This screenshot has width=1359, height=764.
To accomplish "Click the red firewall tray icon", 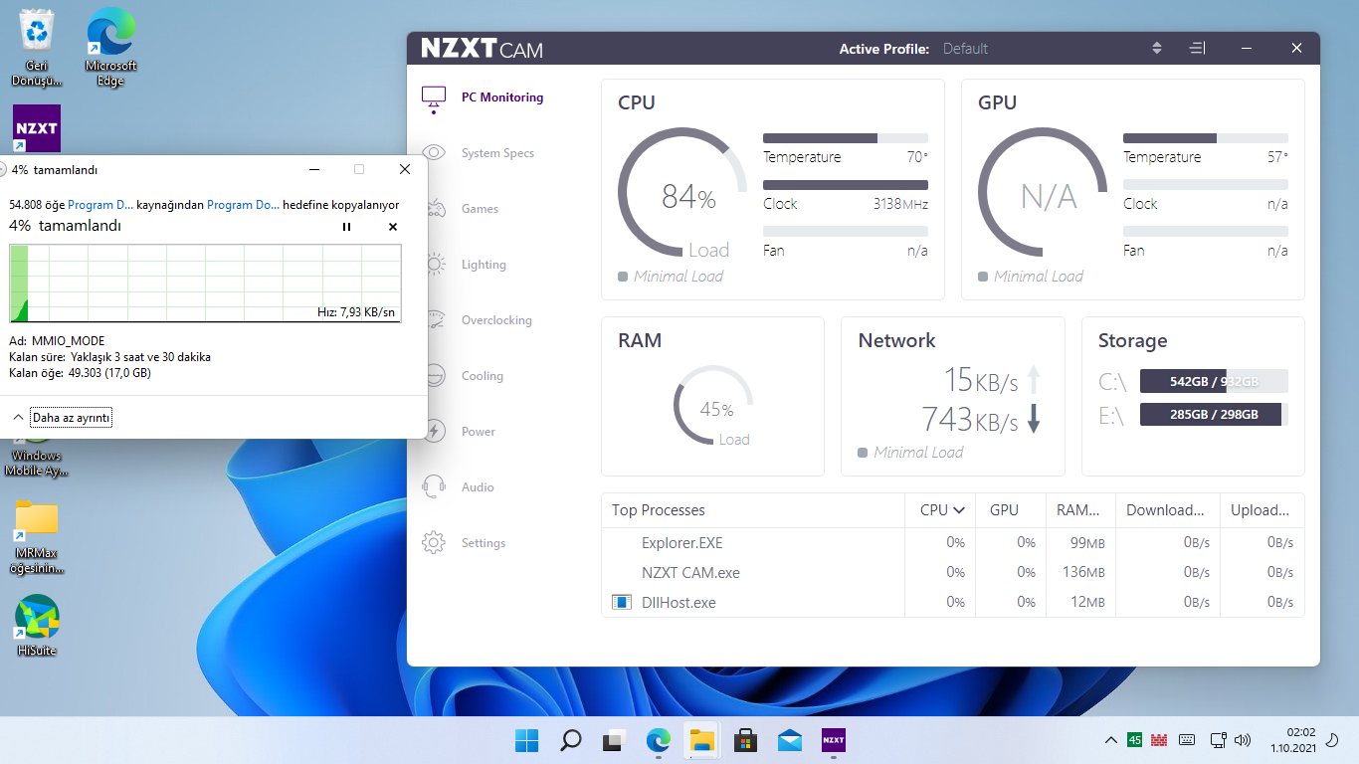I will (1159, 740).
